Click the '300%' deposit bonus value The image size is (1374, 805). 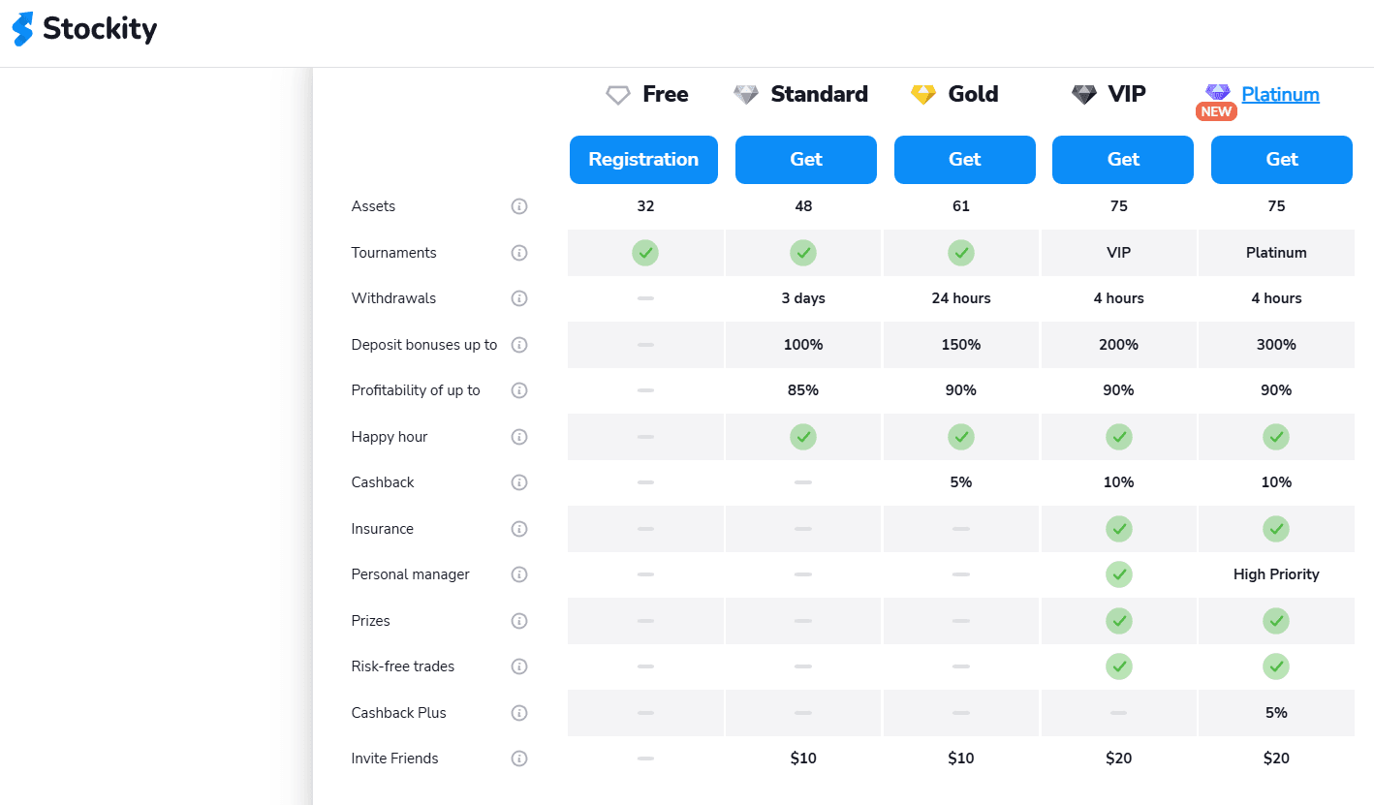click(1276, 345)
